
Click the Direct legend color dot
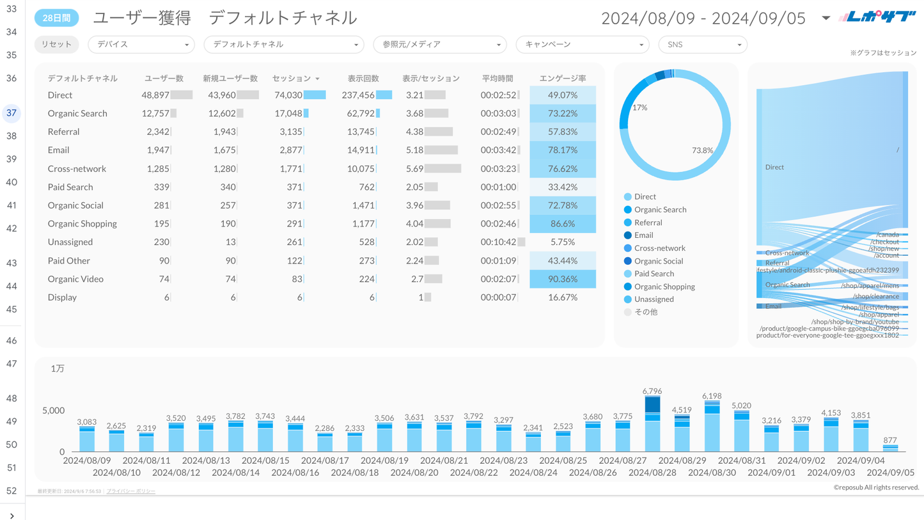pyautogui.click(x=627, y=197)
